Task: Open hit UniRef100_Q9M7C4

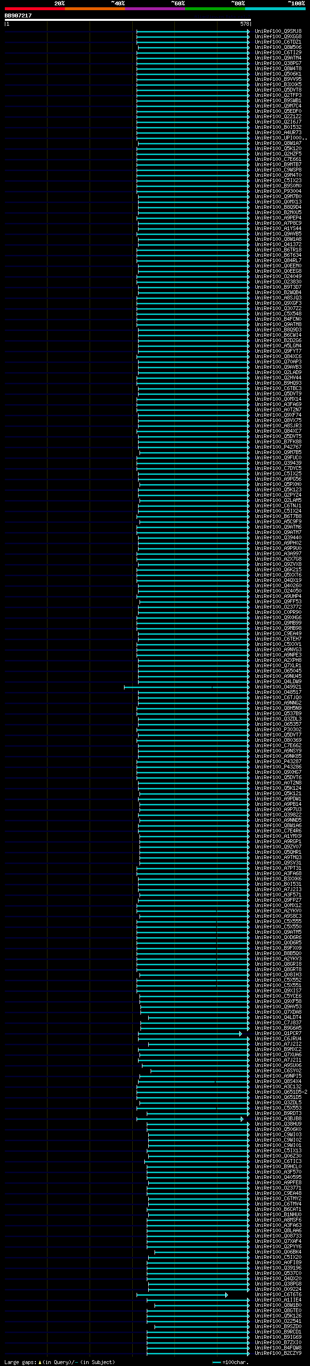Action: (x=278, y=106)
